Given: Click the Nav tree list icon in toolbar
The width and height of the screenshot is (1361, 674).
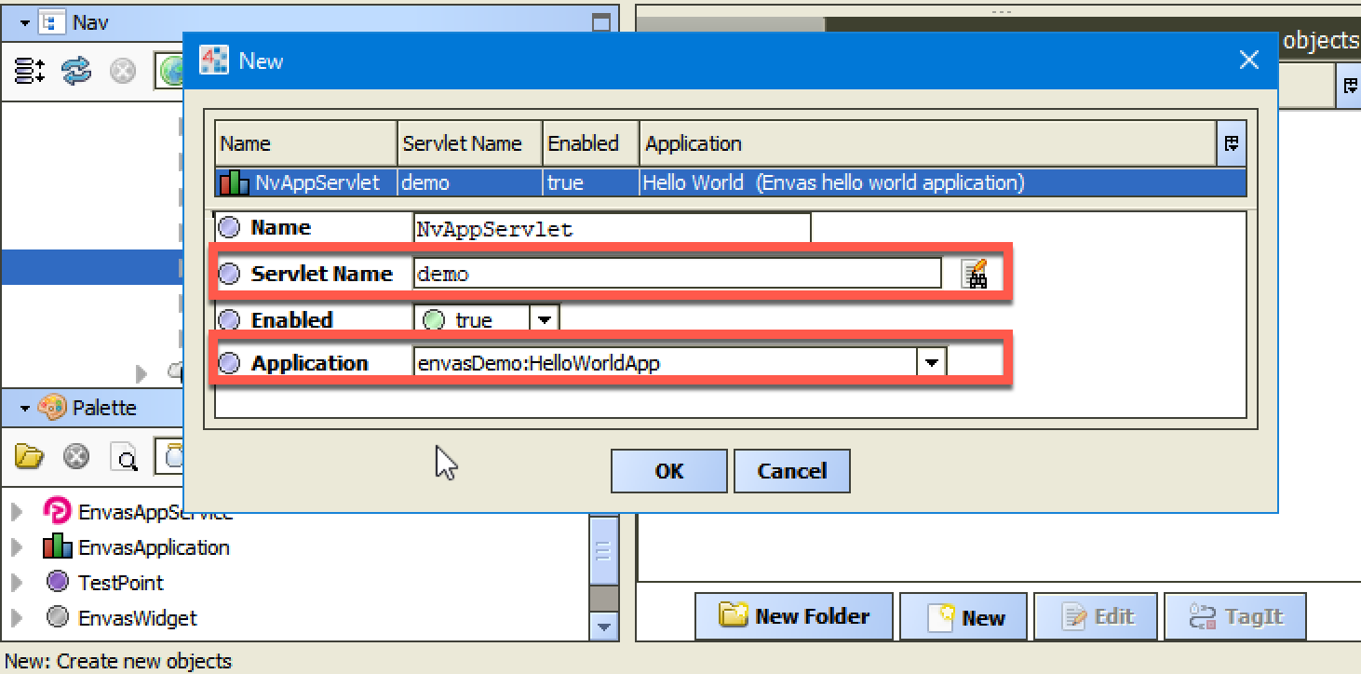Looking at the screenshot, I should (x=30, y=70).
